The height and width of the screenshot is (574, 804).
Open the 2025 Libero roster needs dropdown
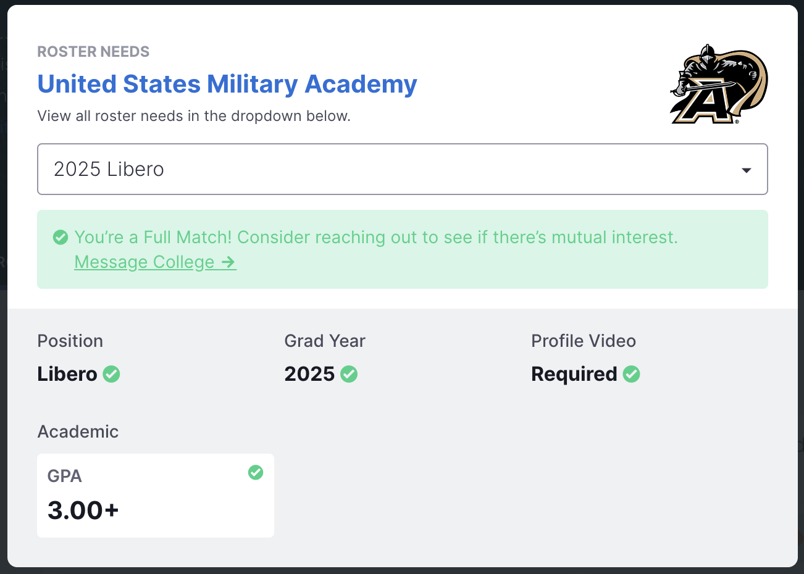tap(403, 169)
